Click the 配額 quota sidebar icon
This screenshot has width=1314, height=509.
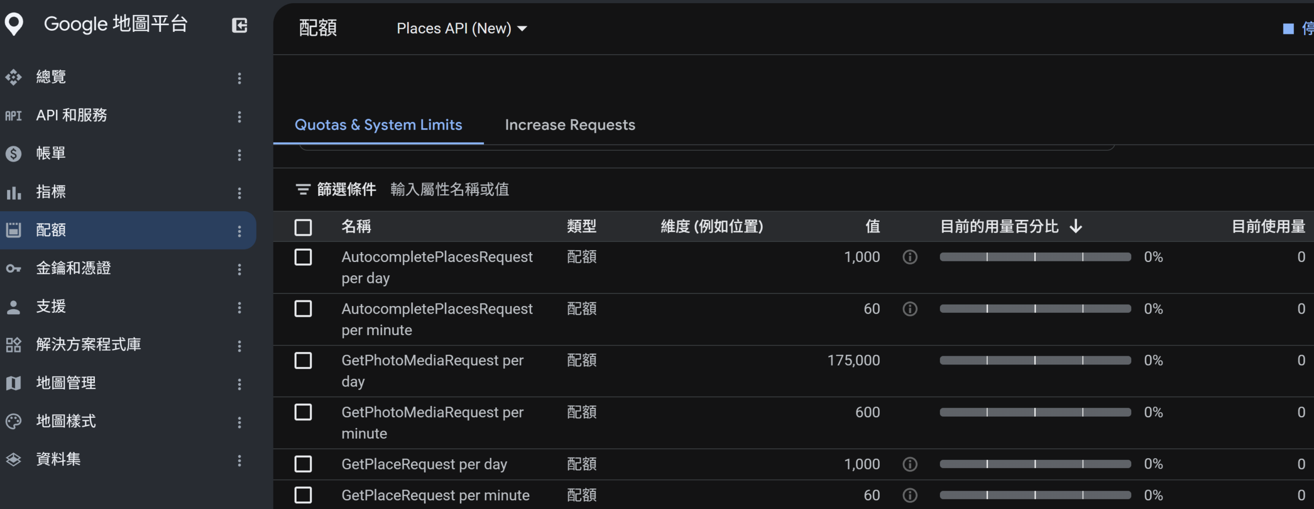13,230
